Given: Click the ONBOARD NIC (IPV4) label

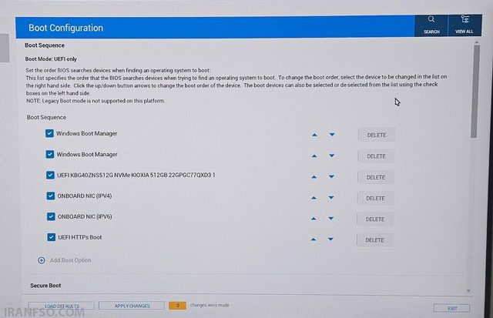Looking at the screenshot, I should [x=85, y=196].
